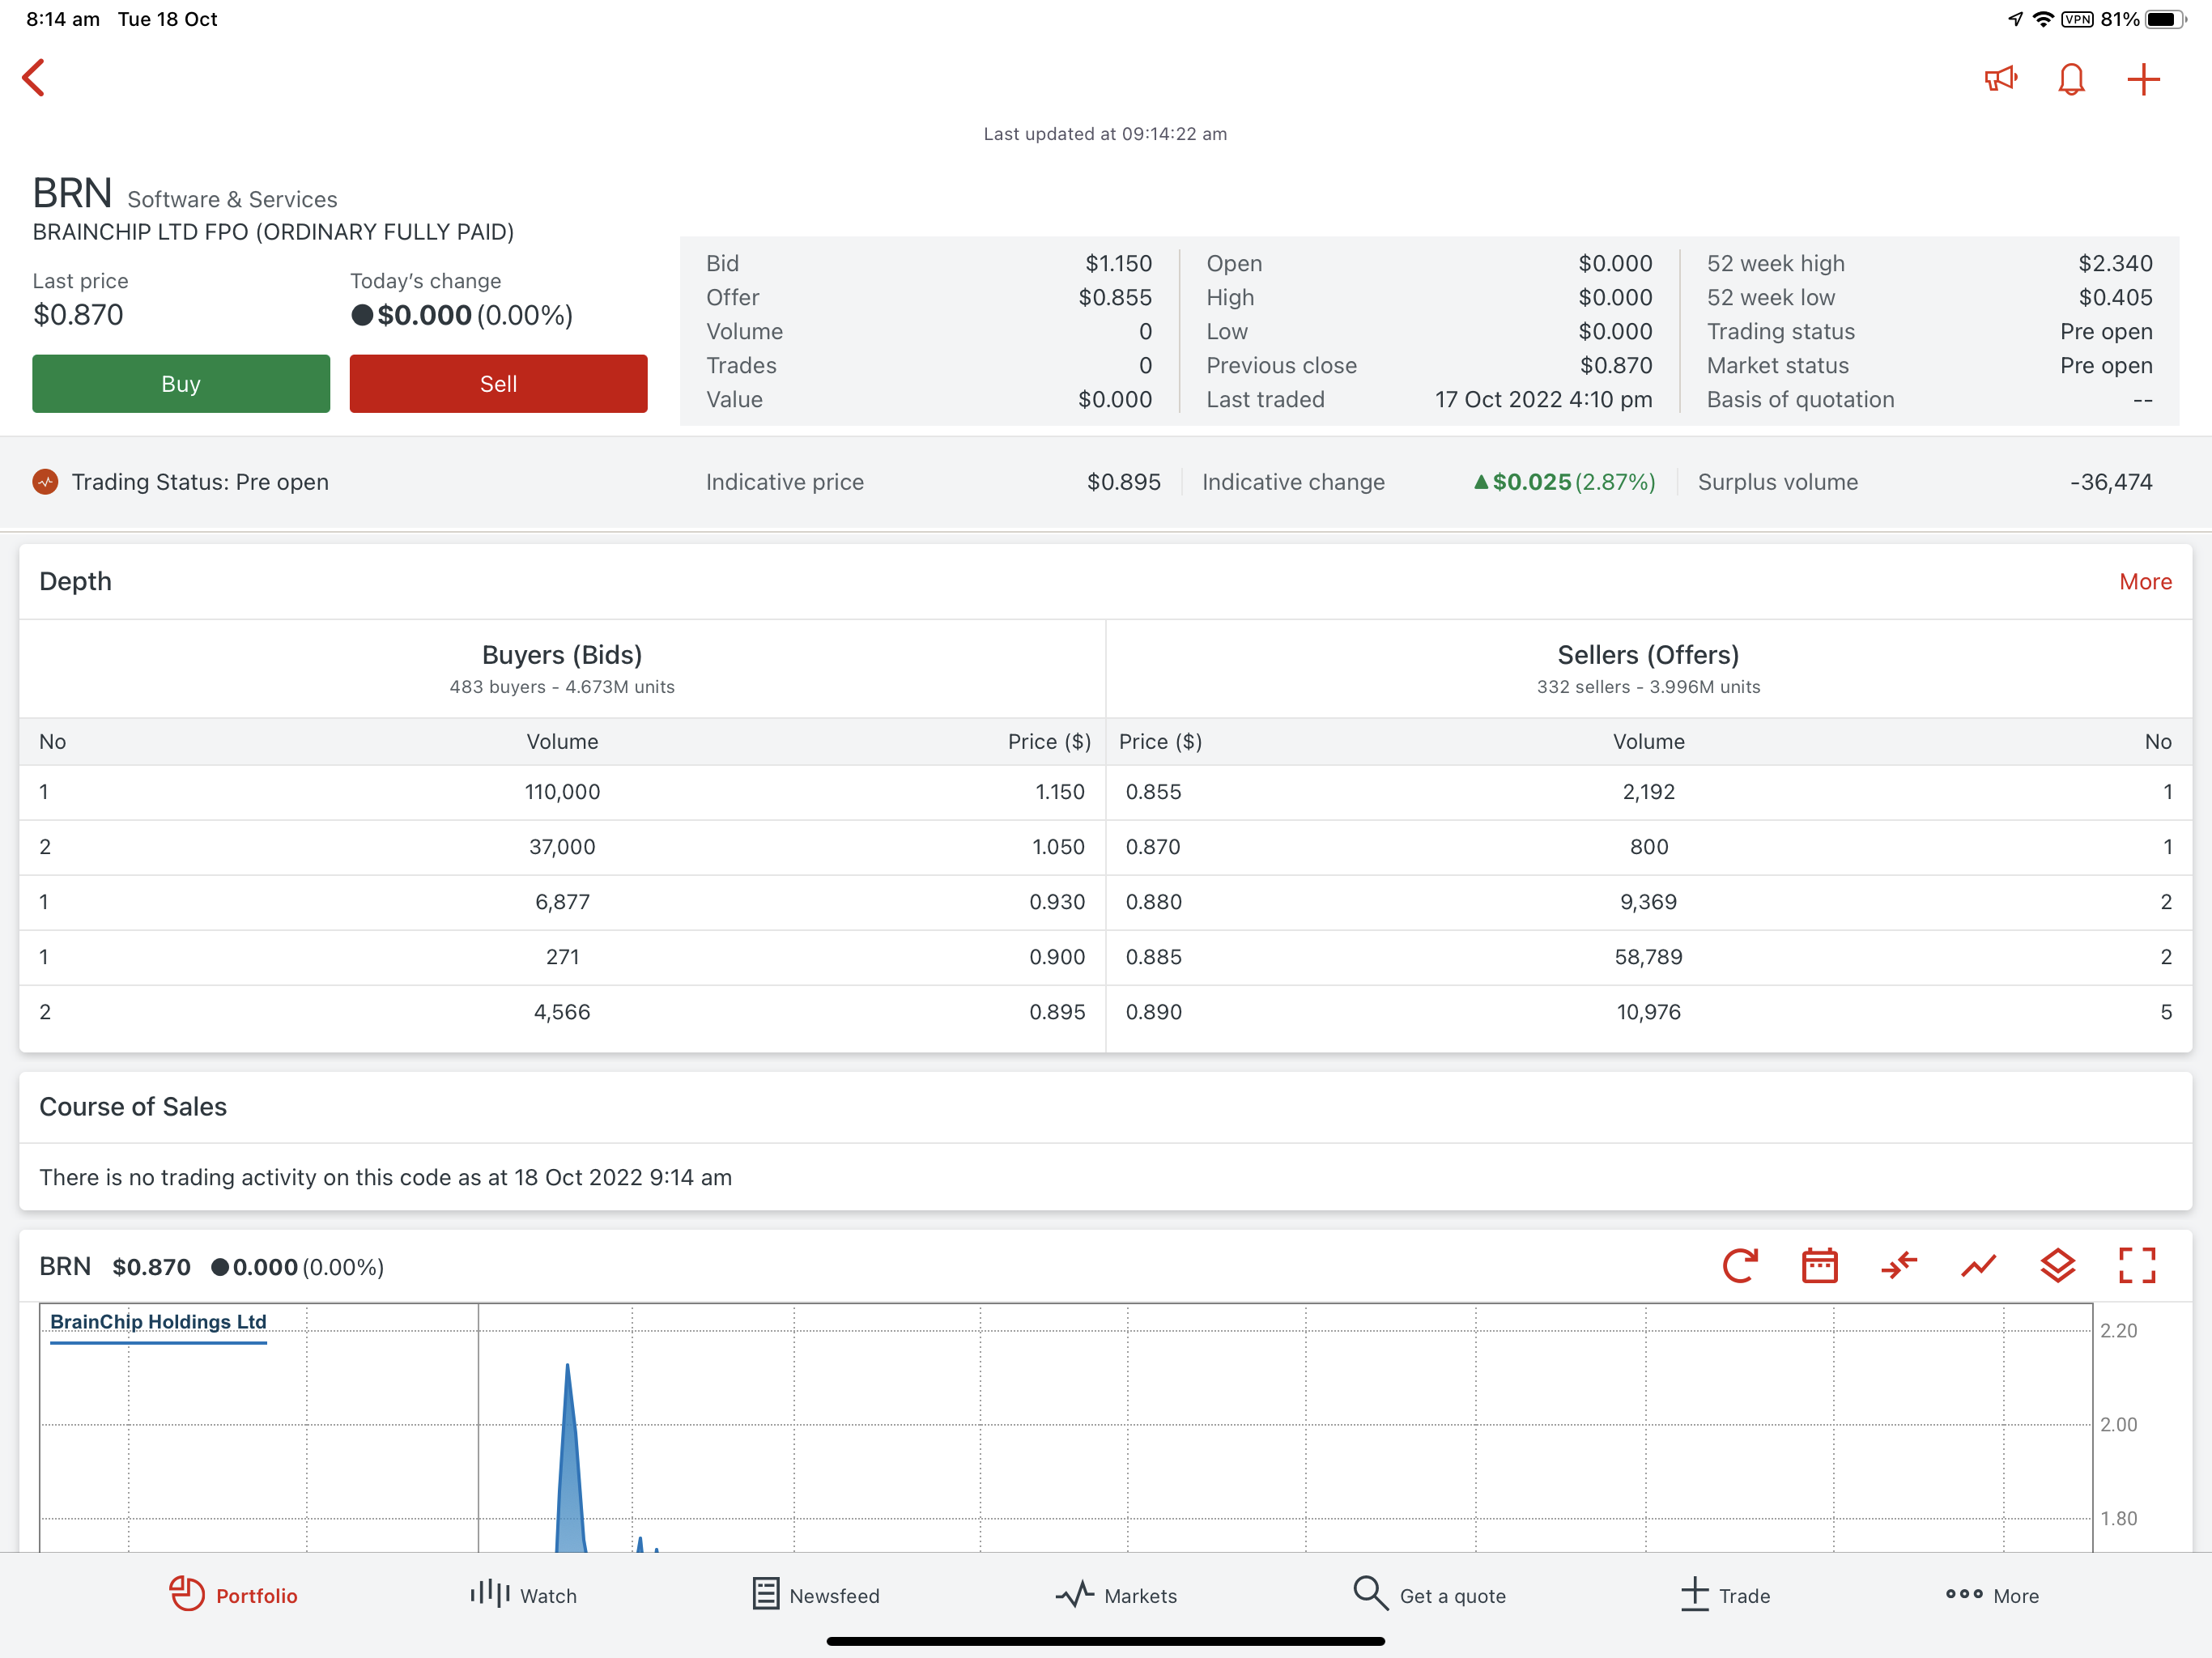The height and width of the screenshot is (1658, 2212).
Task: Select offer row with volume 2,192
Action: point(1649,792)
